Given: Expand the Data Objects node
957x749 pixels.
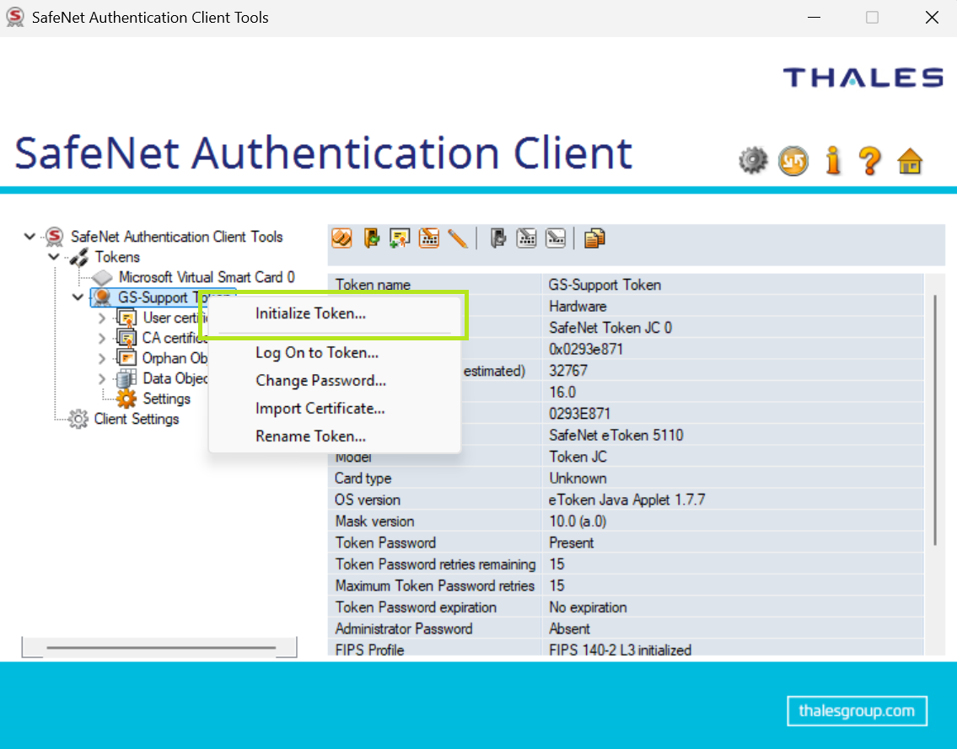Looking at the screenshot, I should pyautogui.click(x=102, y=378).
